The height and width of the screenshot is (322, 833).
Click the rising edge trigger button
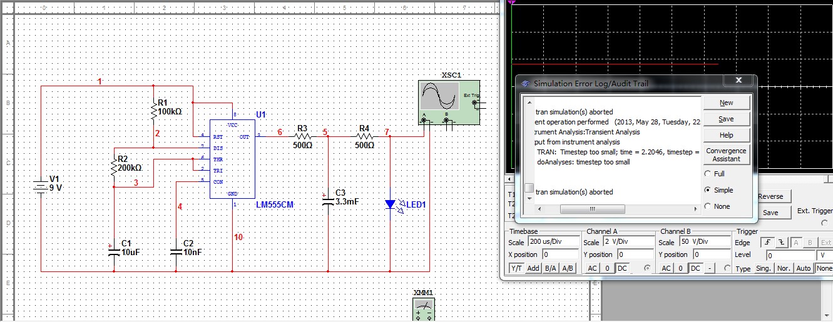pyautogui.click(x=767, y=243)
